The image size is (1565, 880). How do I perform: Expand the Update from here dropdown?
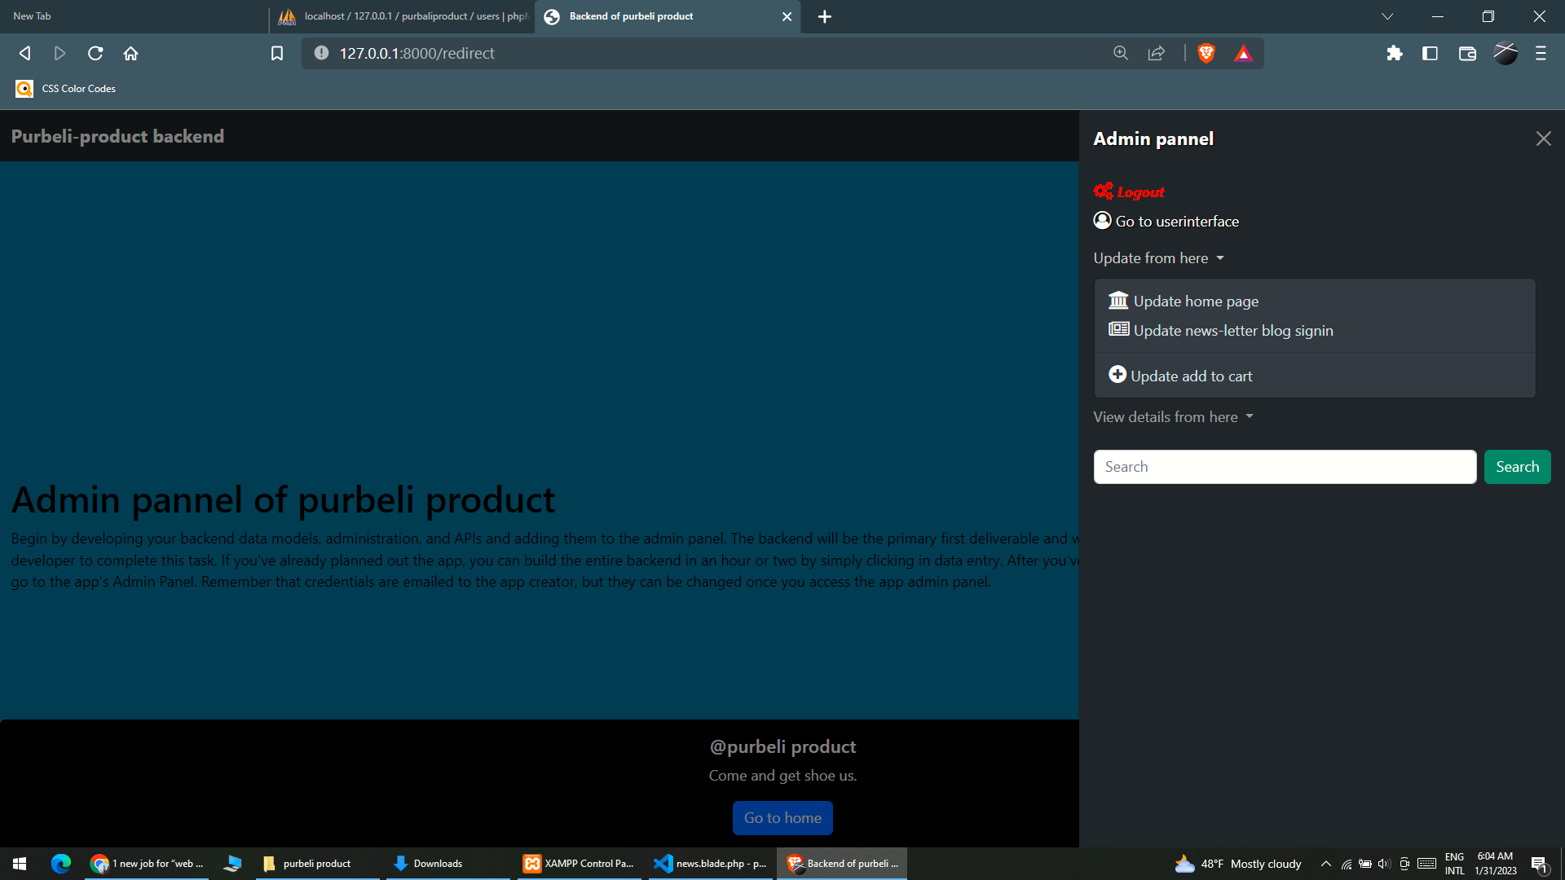click(x=1157, y=257)
